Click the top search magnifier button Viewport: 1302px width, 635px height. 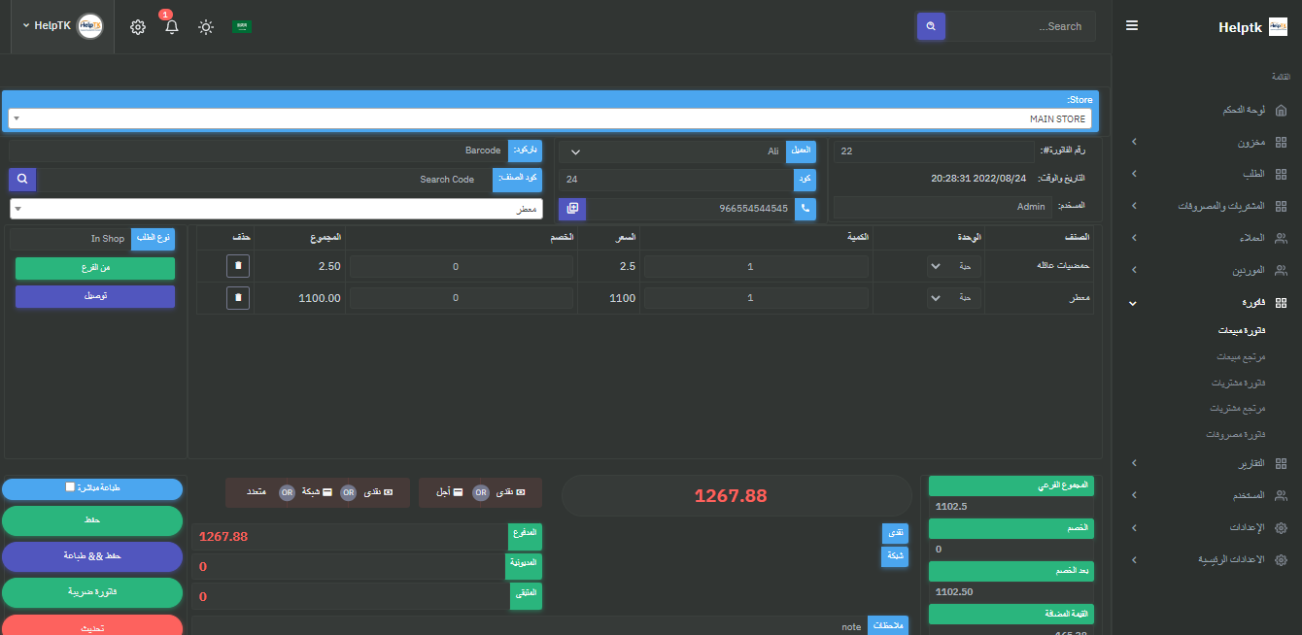point(931,26)
